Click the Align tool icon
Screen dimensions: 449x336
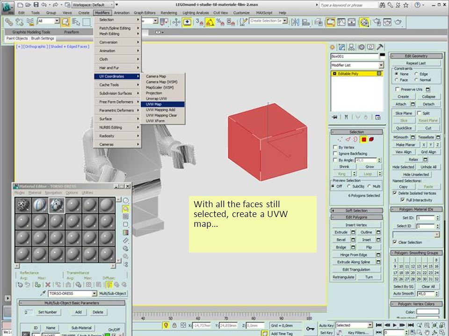click(x=306, y=22)
